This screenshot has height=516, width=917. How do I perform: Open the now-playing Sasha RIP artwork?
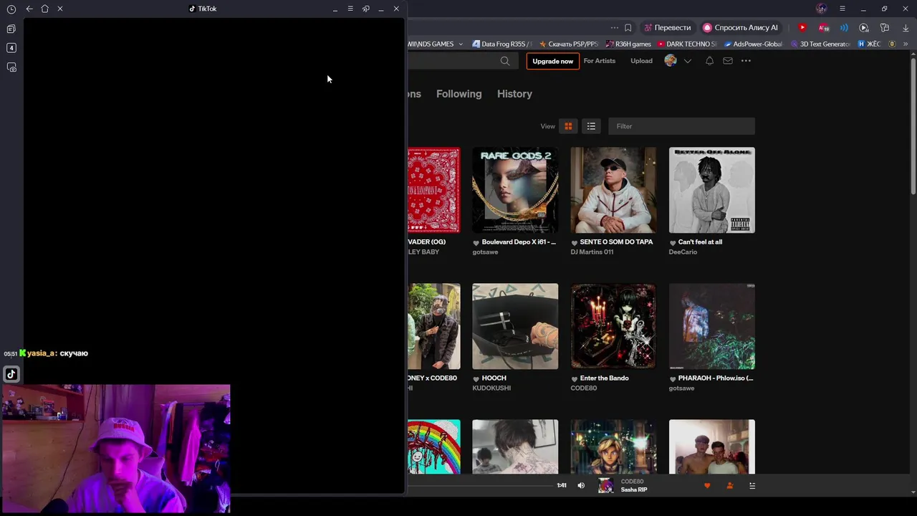(x=606, y=486)
